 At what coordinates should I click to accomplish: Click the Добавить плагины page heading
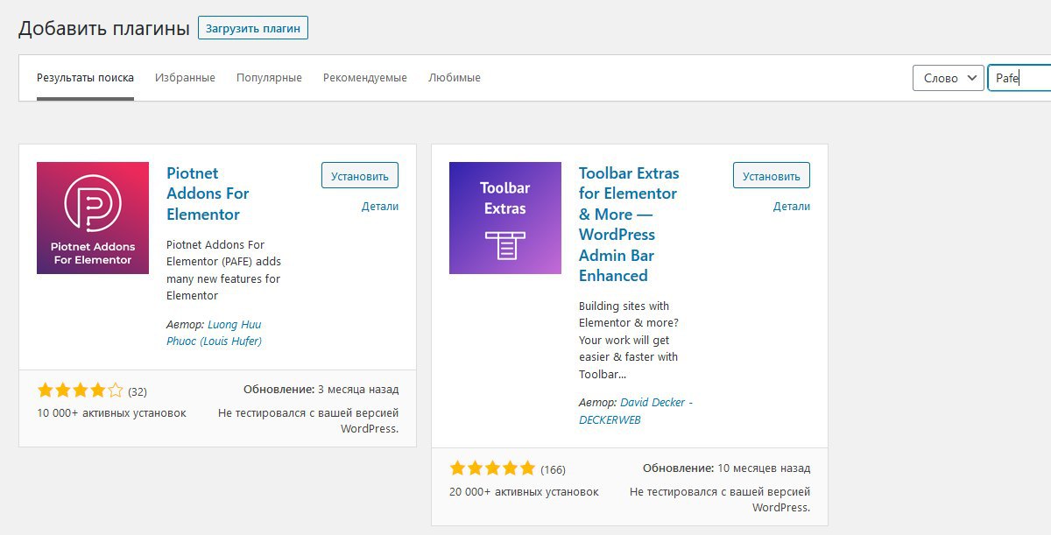point(104,28)
